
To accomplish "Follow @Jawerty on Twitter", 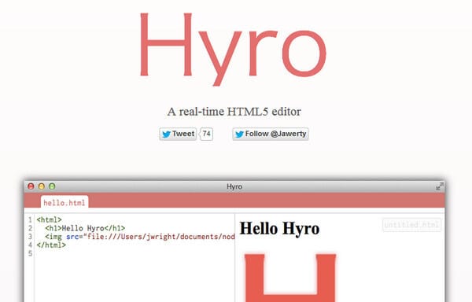I will click(x=271, y=134).
